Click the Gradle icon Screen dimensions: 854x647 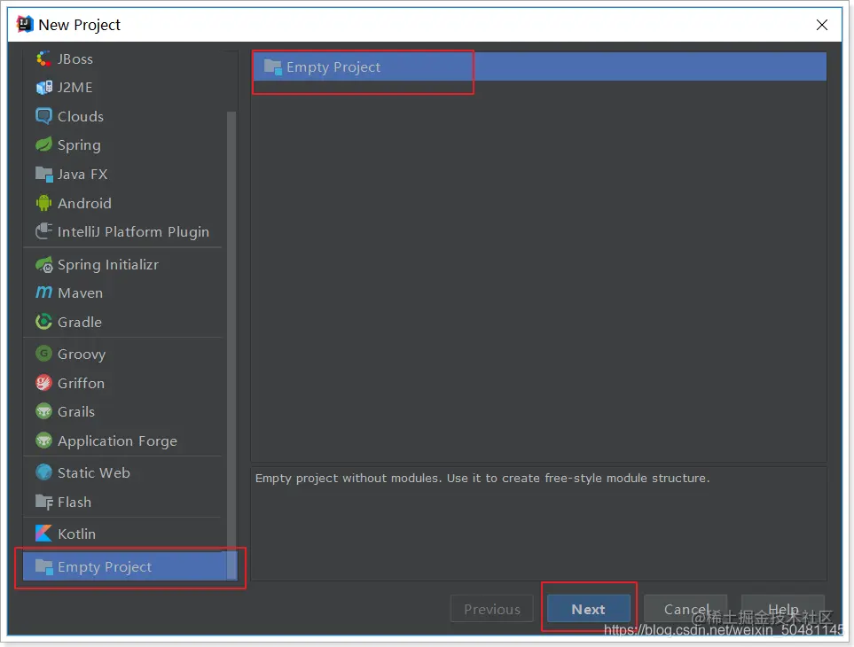click(x=43, y=322)
